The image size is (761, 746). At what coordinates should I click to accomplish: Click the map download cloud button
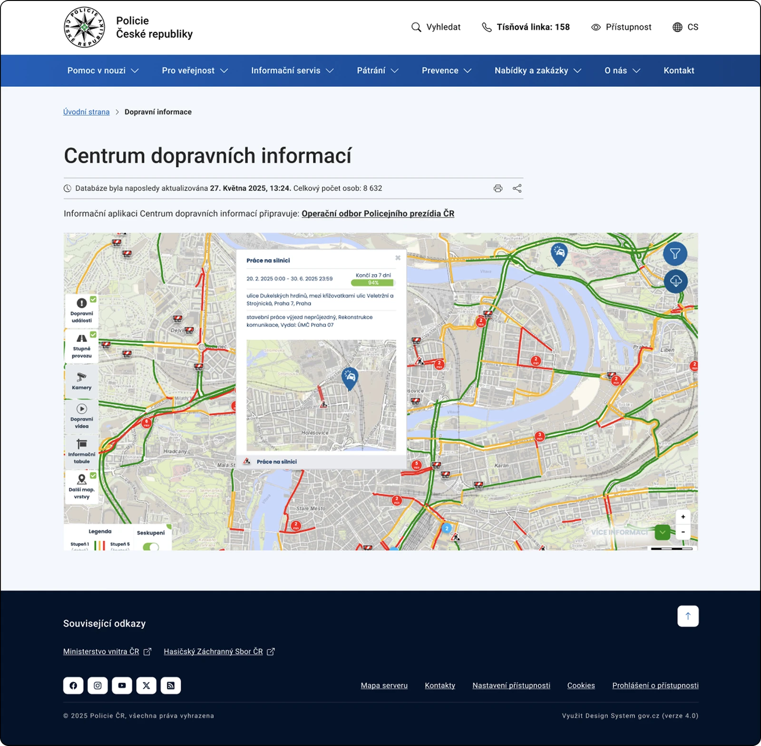[675, 281]
